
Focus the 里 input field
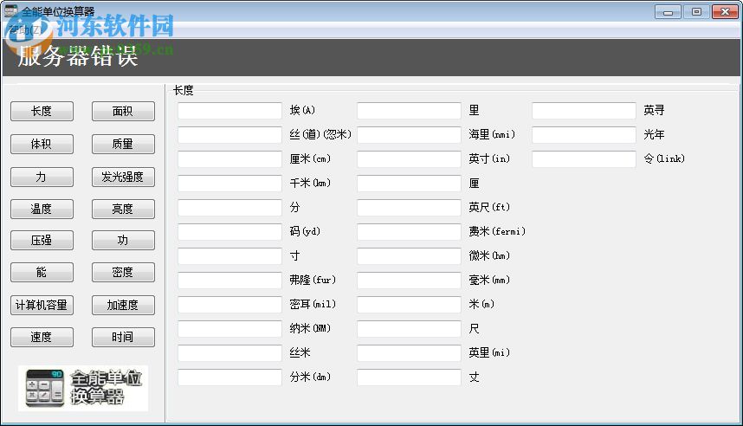pos(409,111)
